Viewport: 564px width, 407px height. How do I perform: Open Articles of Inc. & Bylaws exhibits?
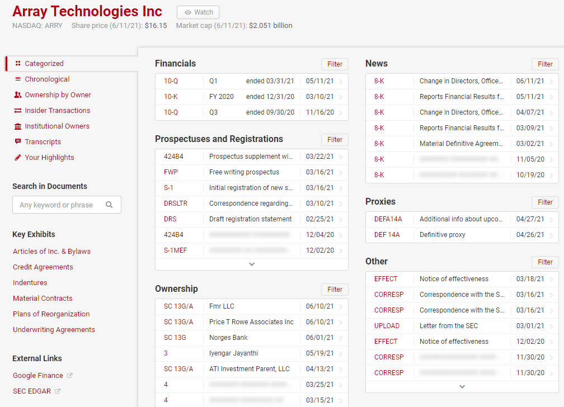click(x=52, y=252)
